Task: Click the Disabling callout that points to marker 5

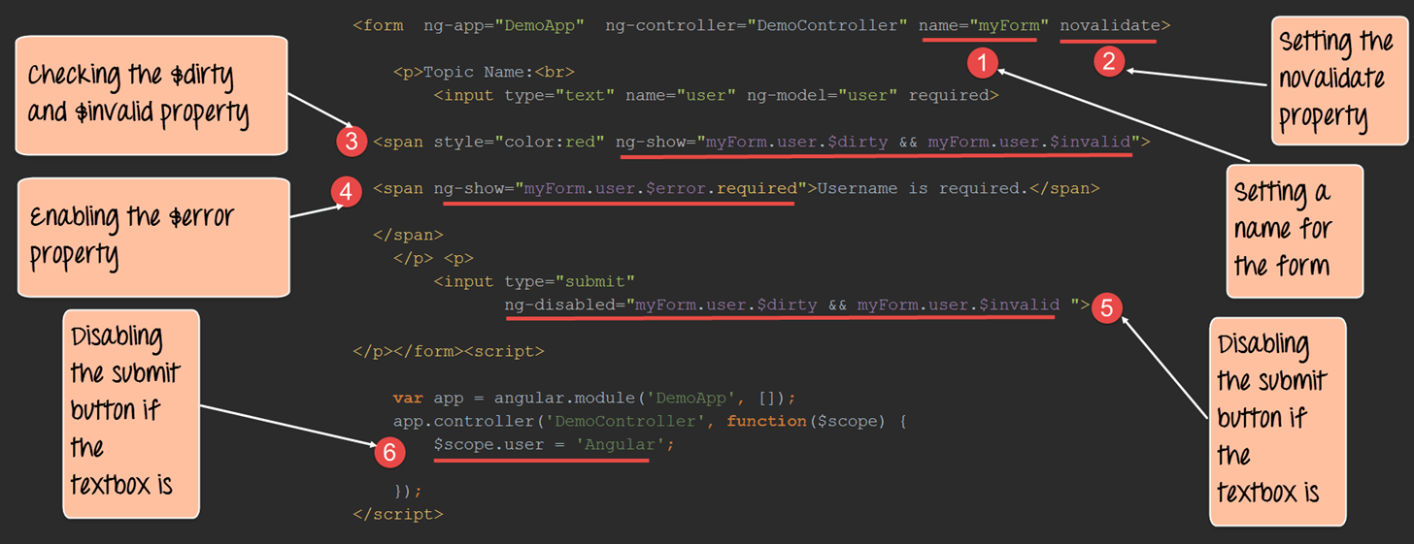Action: [1277, 421]
